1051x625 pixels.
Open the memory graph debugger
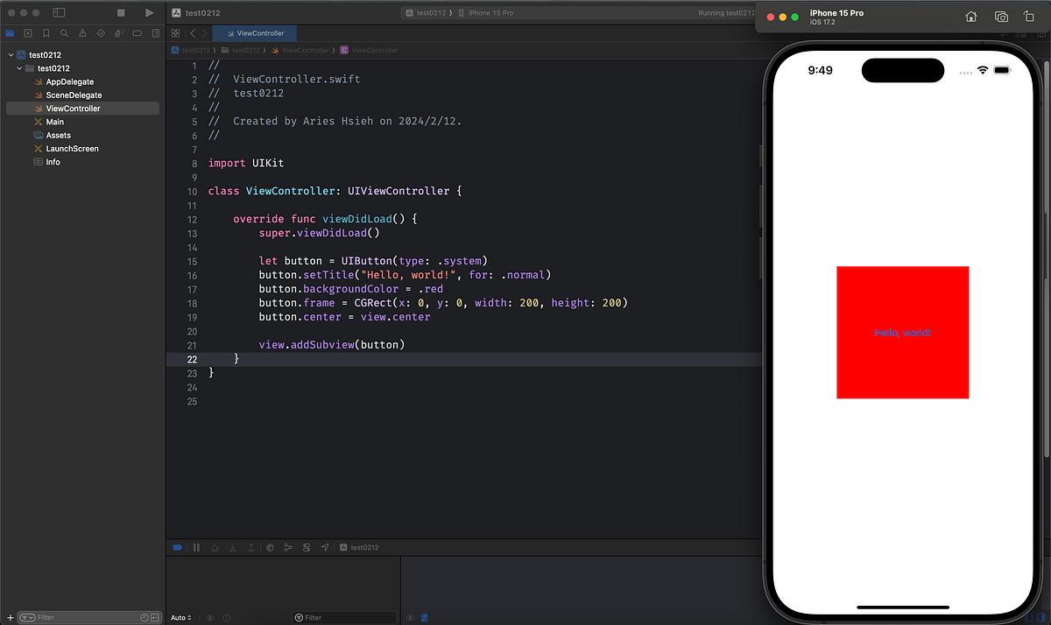[288, 547]
